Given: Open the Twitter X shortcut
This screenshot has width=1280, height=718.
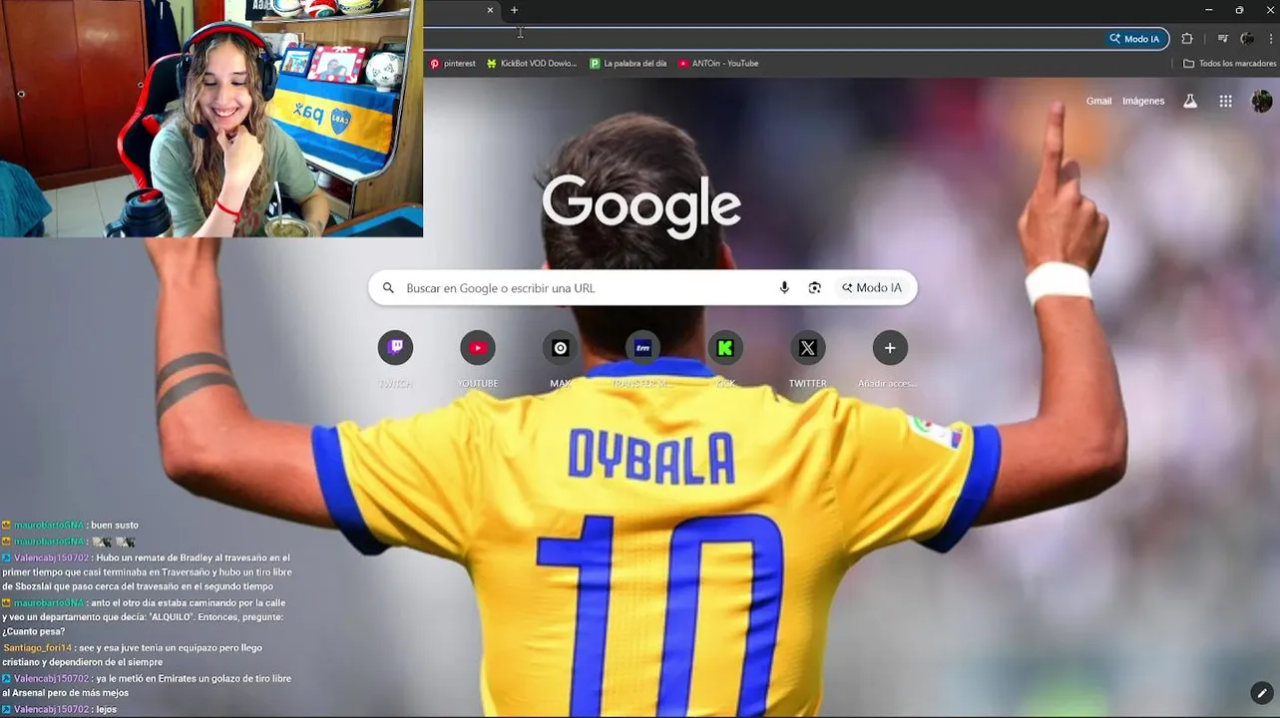Looking at the screenshot, I should point(807,348).
